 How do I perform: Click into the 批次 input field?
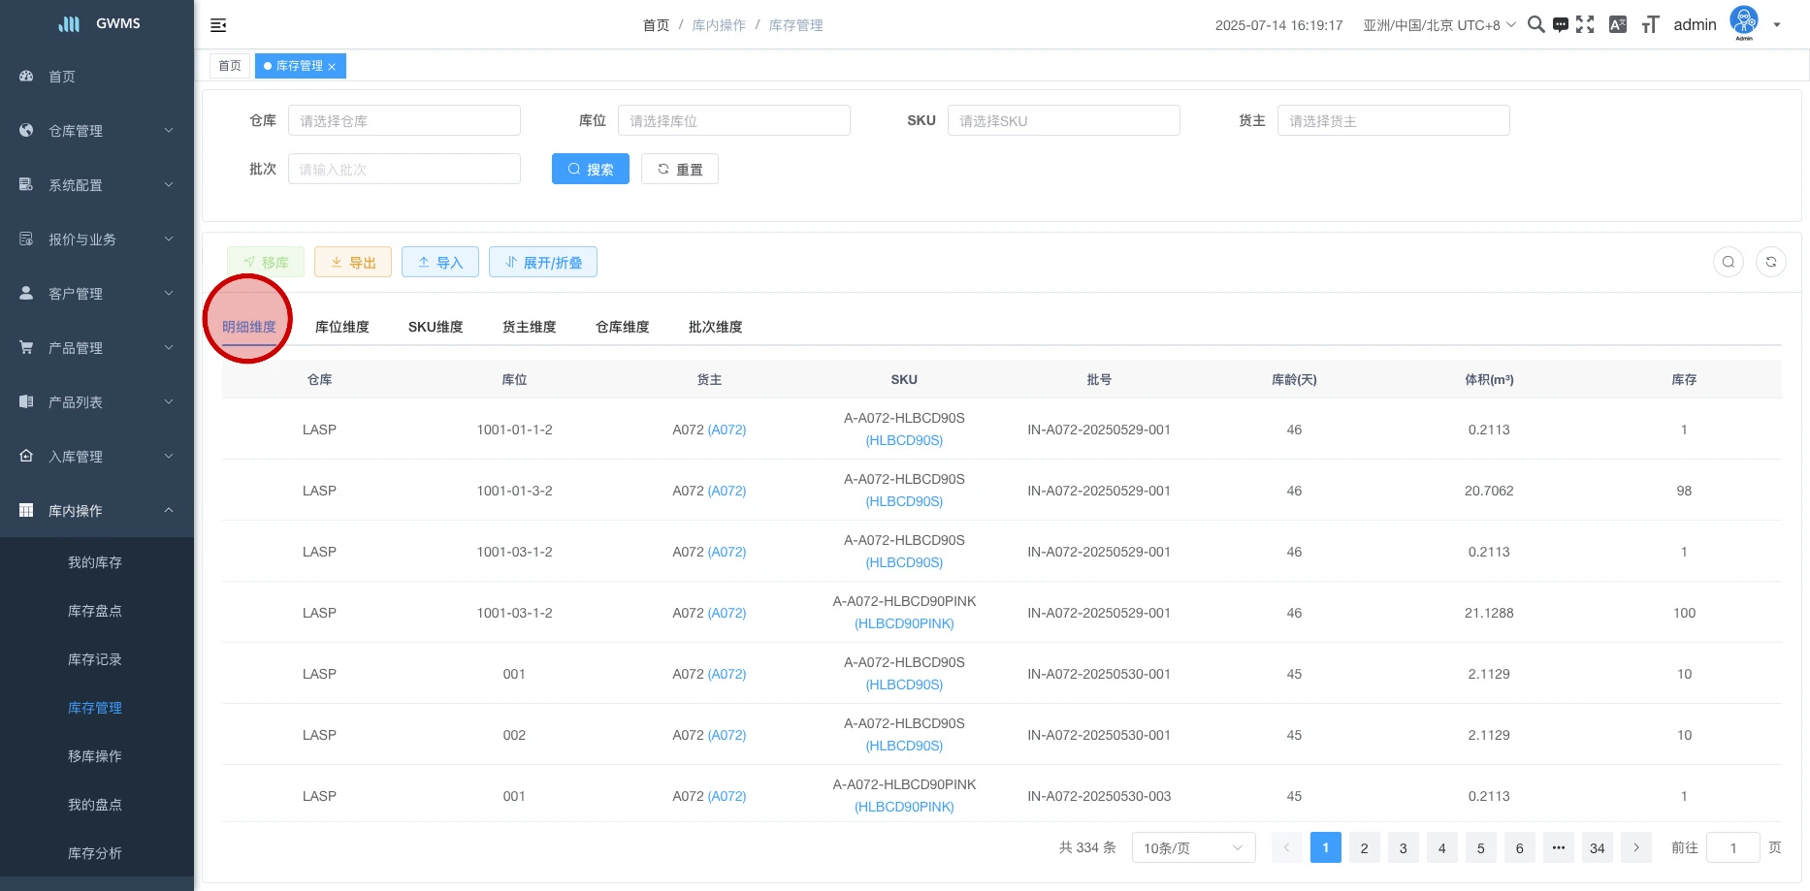point(404,170)
